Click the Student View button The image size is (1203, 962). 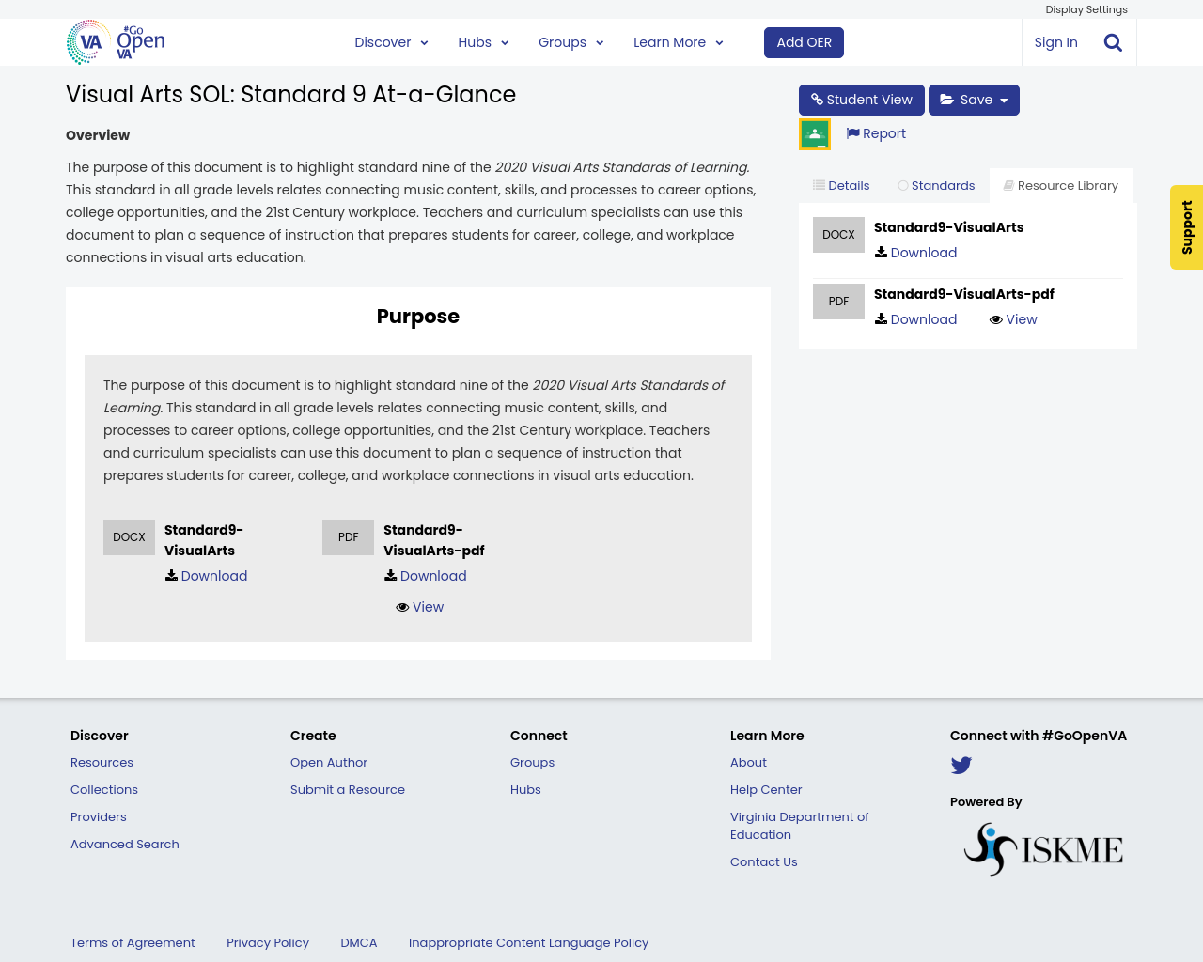tap(862, 100)
